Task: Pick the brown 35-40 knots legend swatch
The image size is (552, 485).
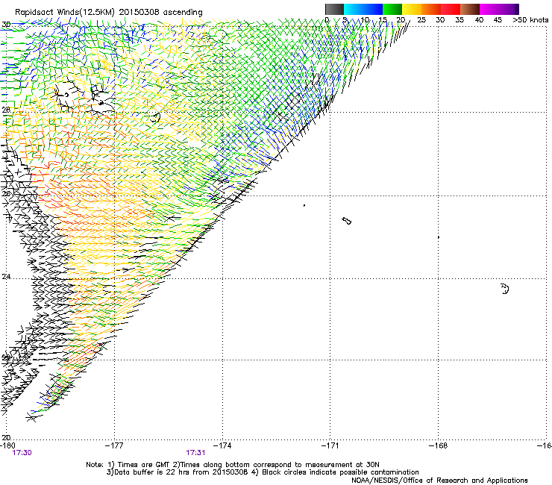Action: coord(470,9)
